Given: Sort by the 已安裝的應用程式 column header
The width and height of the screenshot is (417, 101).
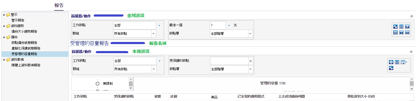Looking at the screenshot, I should pyautogui.click(x=251, y=96).
